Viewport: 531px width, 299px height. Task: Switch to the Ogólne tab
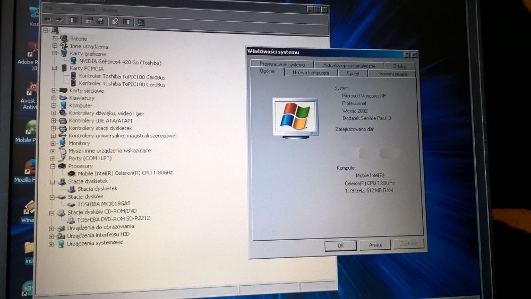pyautogui.click(x=267, y=71)
